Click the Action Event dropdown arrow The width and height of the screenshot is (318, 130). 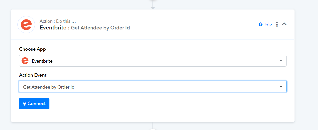[x=281, y=87]
